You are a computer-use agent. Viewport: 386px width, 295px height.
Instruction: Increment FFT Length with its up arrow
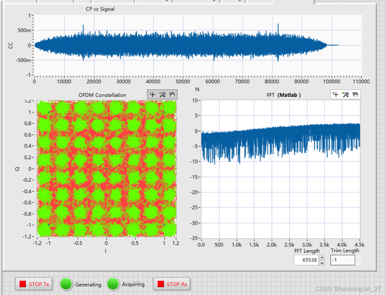tap(322, 258)
